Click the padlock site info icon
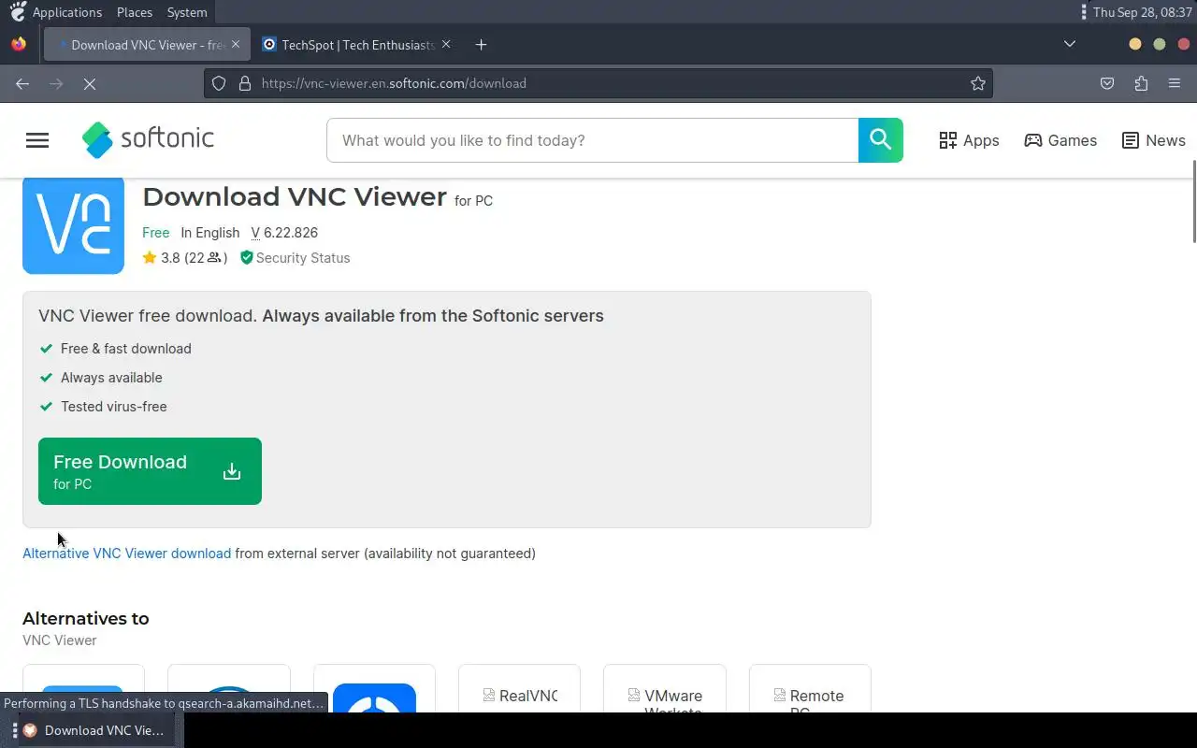Image resolution: width=1197 pixels, height=748 pixels. (x=245, y=83)
